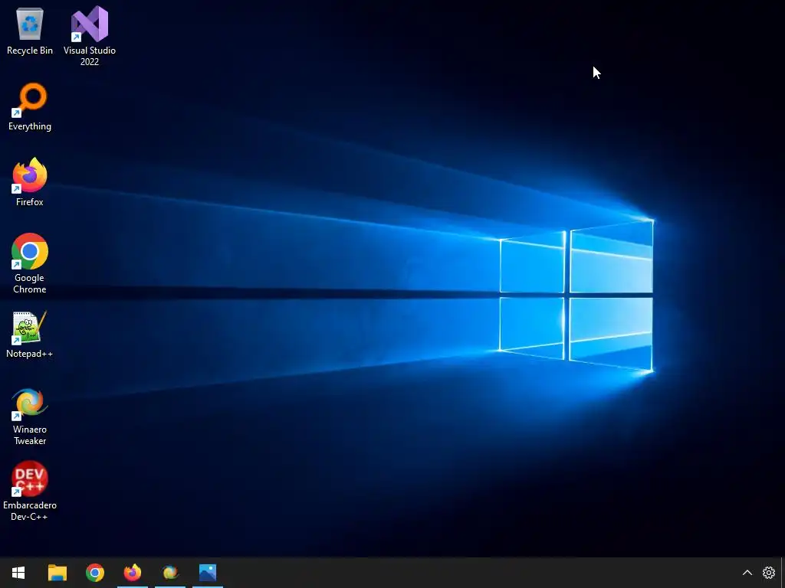Switch to the Photos app in taskbar

coord(207,573)
